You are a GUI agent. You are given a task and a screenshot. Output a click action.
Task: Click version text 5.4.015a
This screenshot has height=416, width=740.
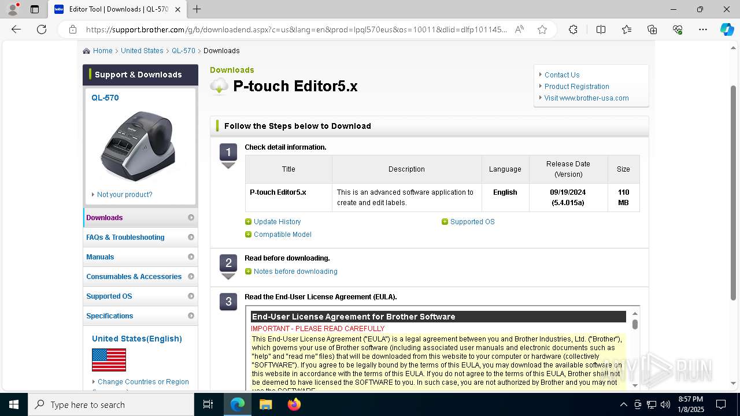[x=568, y=203]
